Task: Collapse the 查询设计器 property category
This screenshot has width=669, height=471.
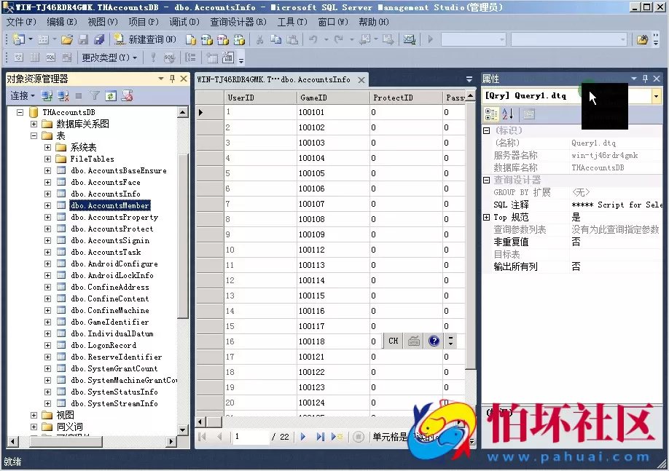Action: coord(487,180)
